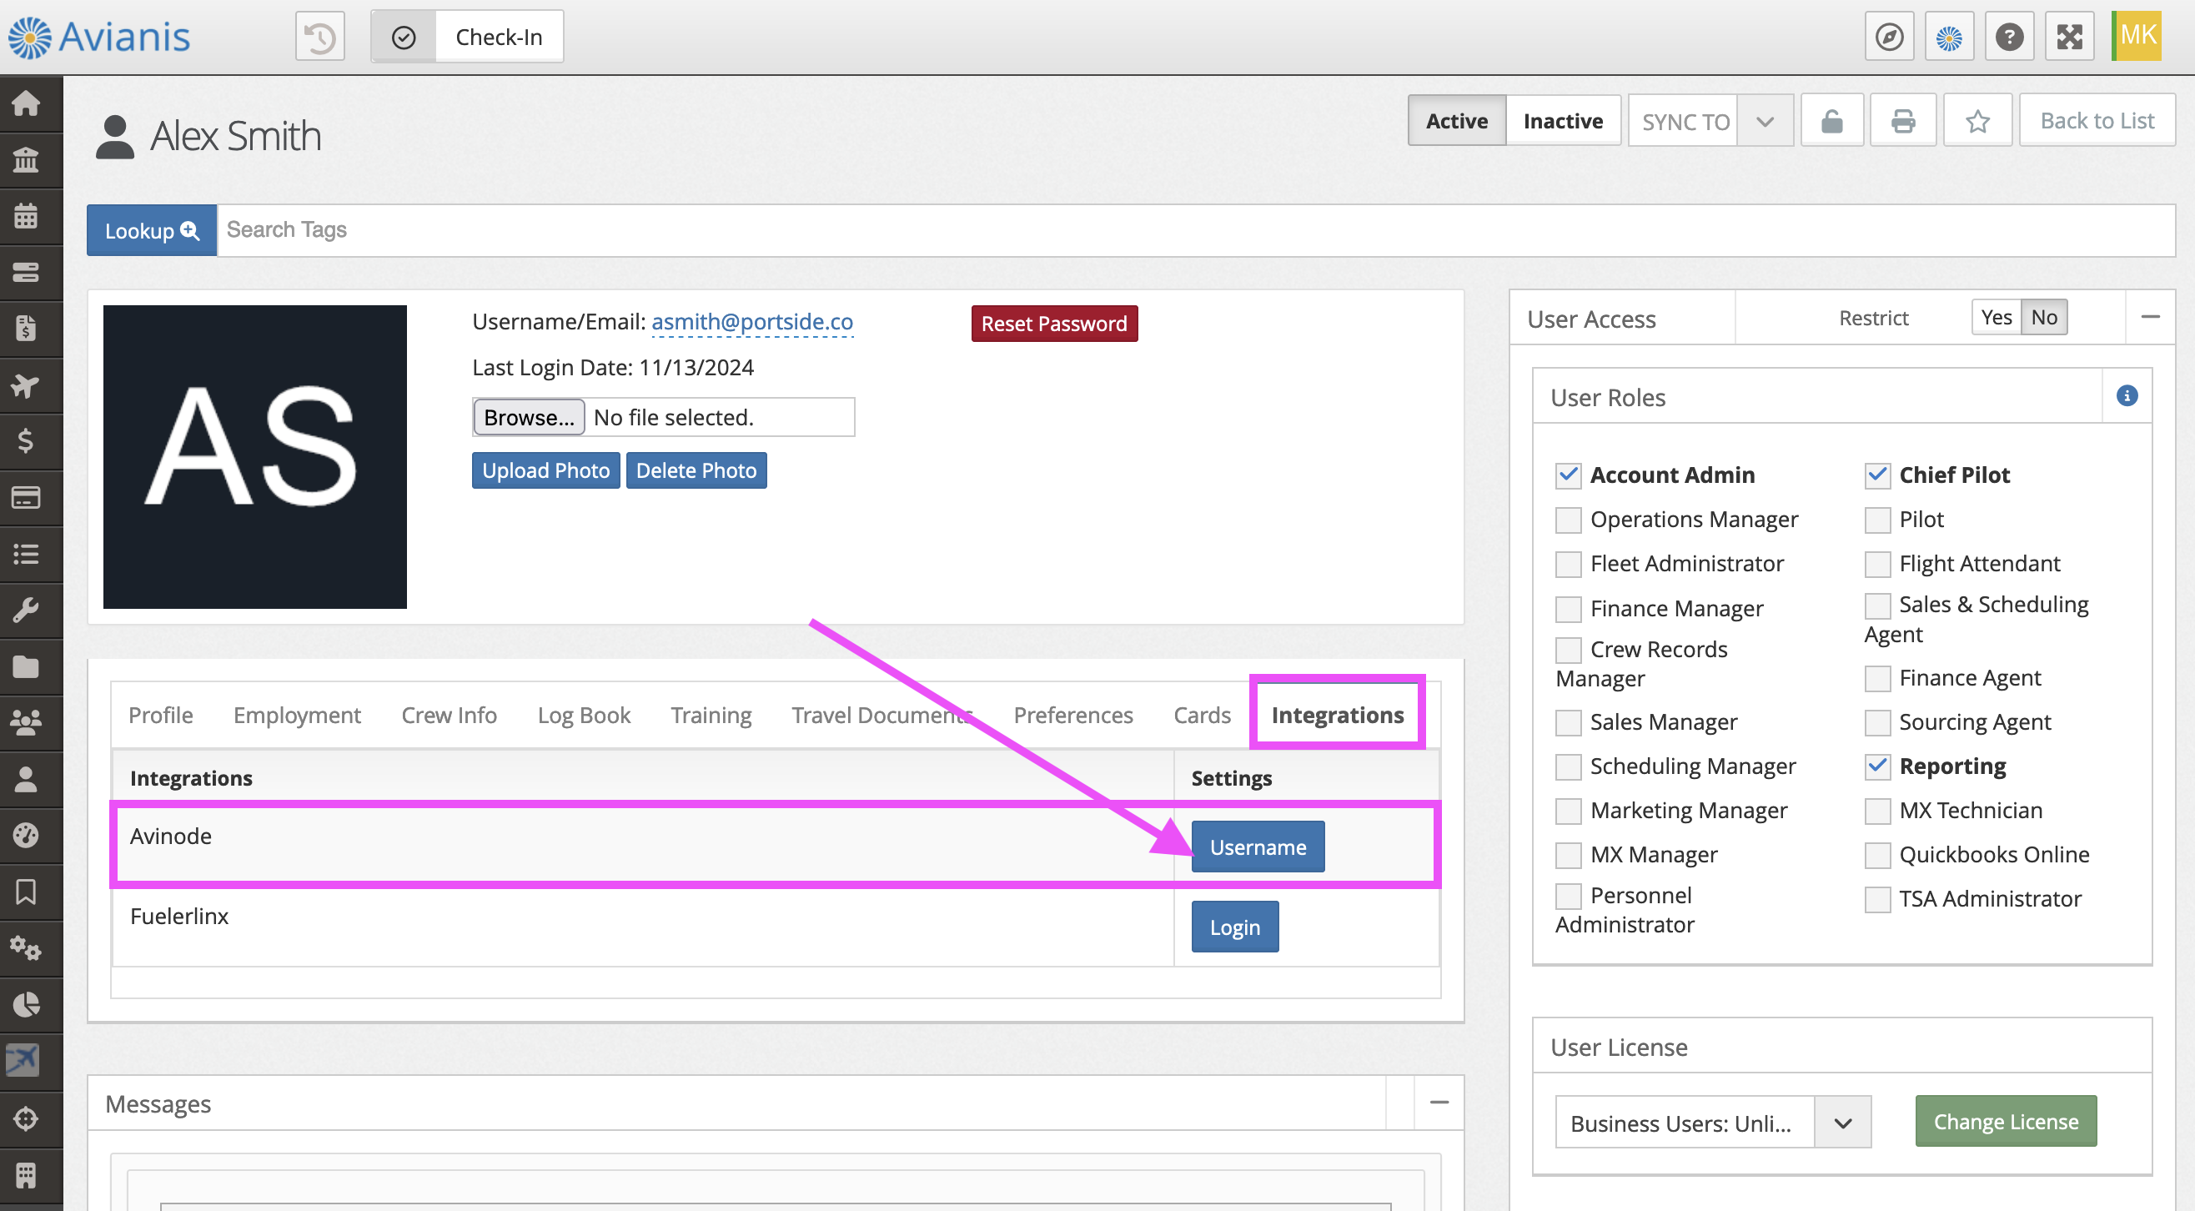2195x1211 pixels.
Task: Set user status to Inactive
Action: coord(1563,121)
